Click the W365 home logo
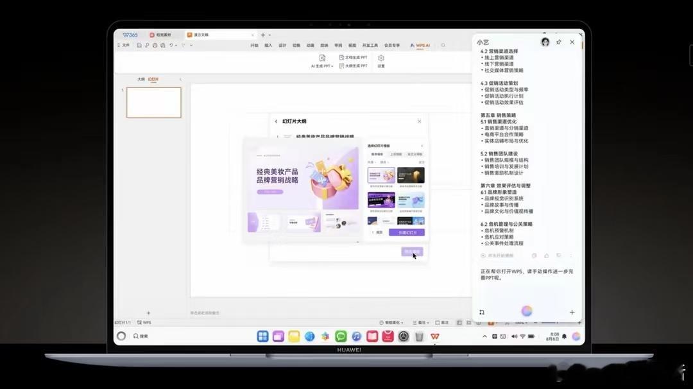The image size is (693, 389). pyautogui.click(x=130, y=35)
